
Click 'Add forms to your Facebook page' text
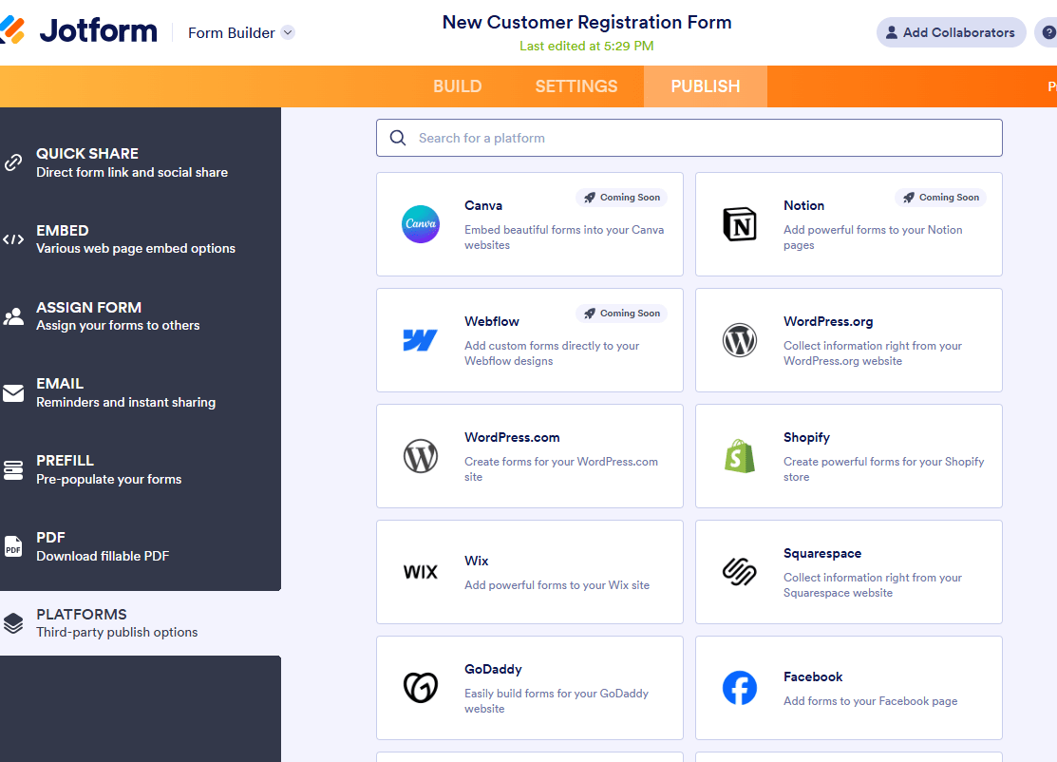(870, 701)
